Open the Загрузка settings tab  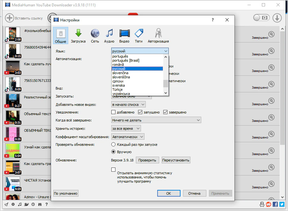click(x=78, y=35)
